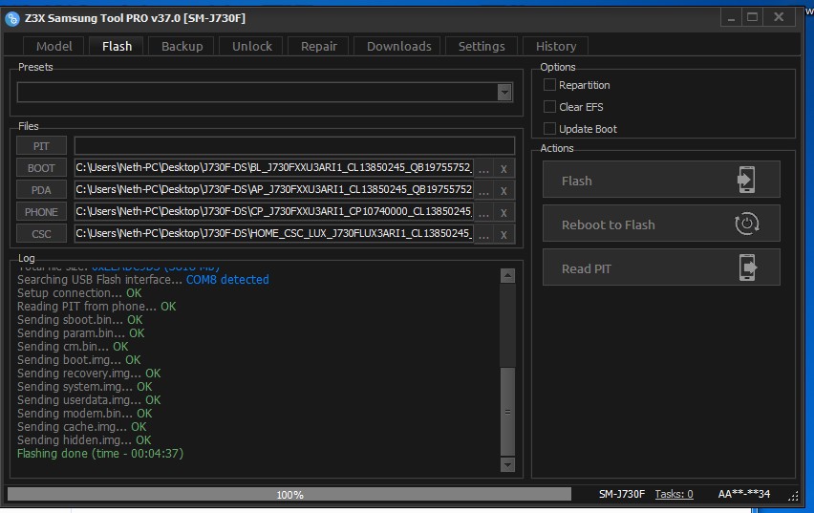Click 'Sending modem.bin... OK' log line
Image resolution: width=814 pixels, height=513 pixels.
(x=85, y=414)
